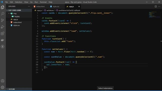The height and width of the screenshot is (91, 162).
Task: Open the Extensions view
Action: tap(3, 33)
